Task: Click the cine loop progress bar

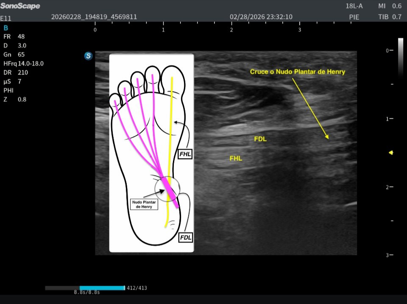Action: (85, 288)
